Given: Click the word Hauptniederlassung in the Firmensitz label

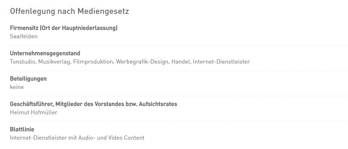Looking at the screenshot, I should 89,28.
